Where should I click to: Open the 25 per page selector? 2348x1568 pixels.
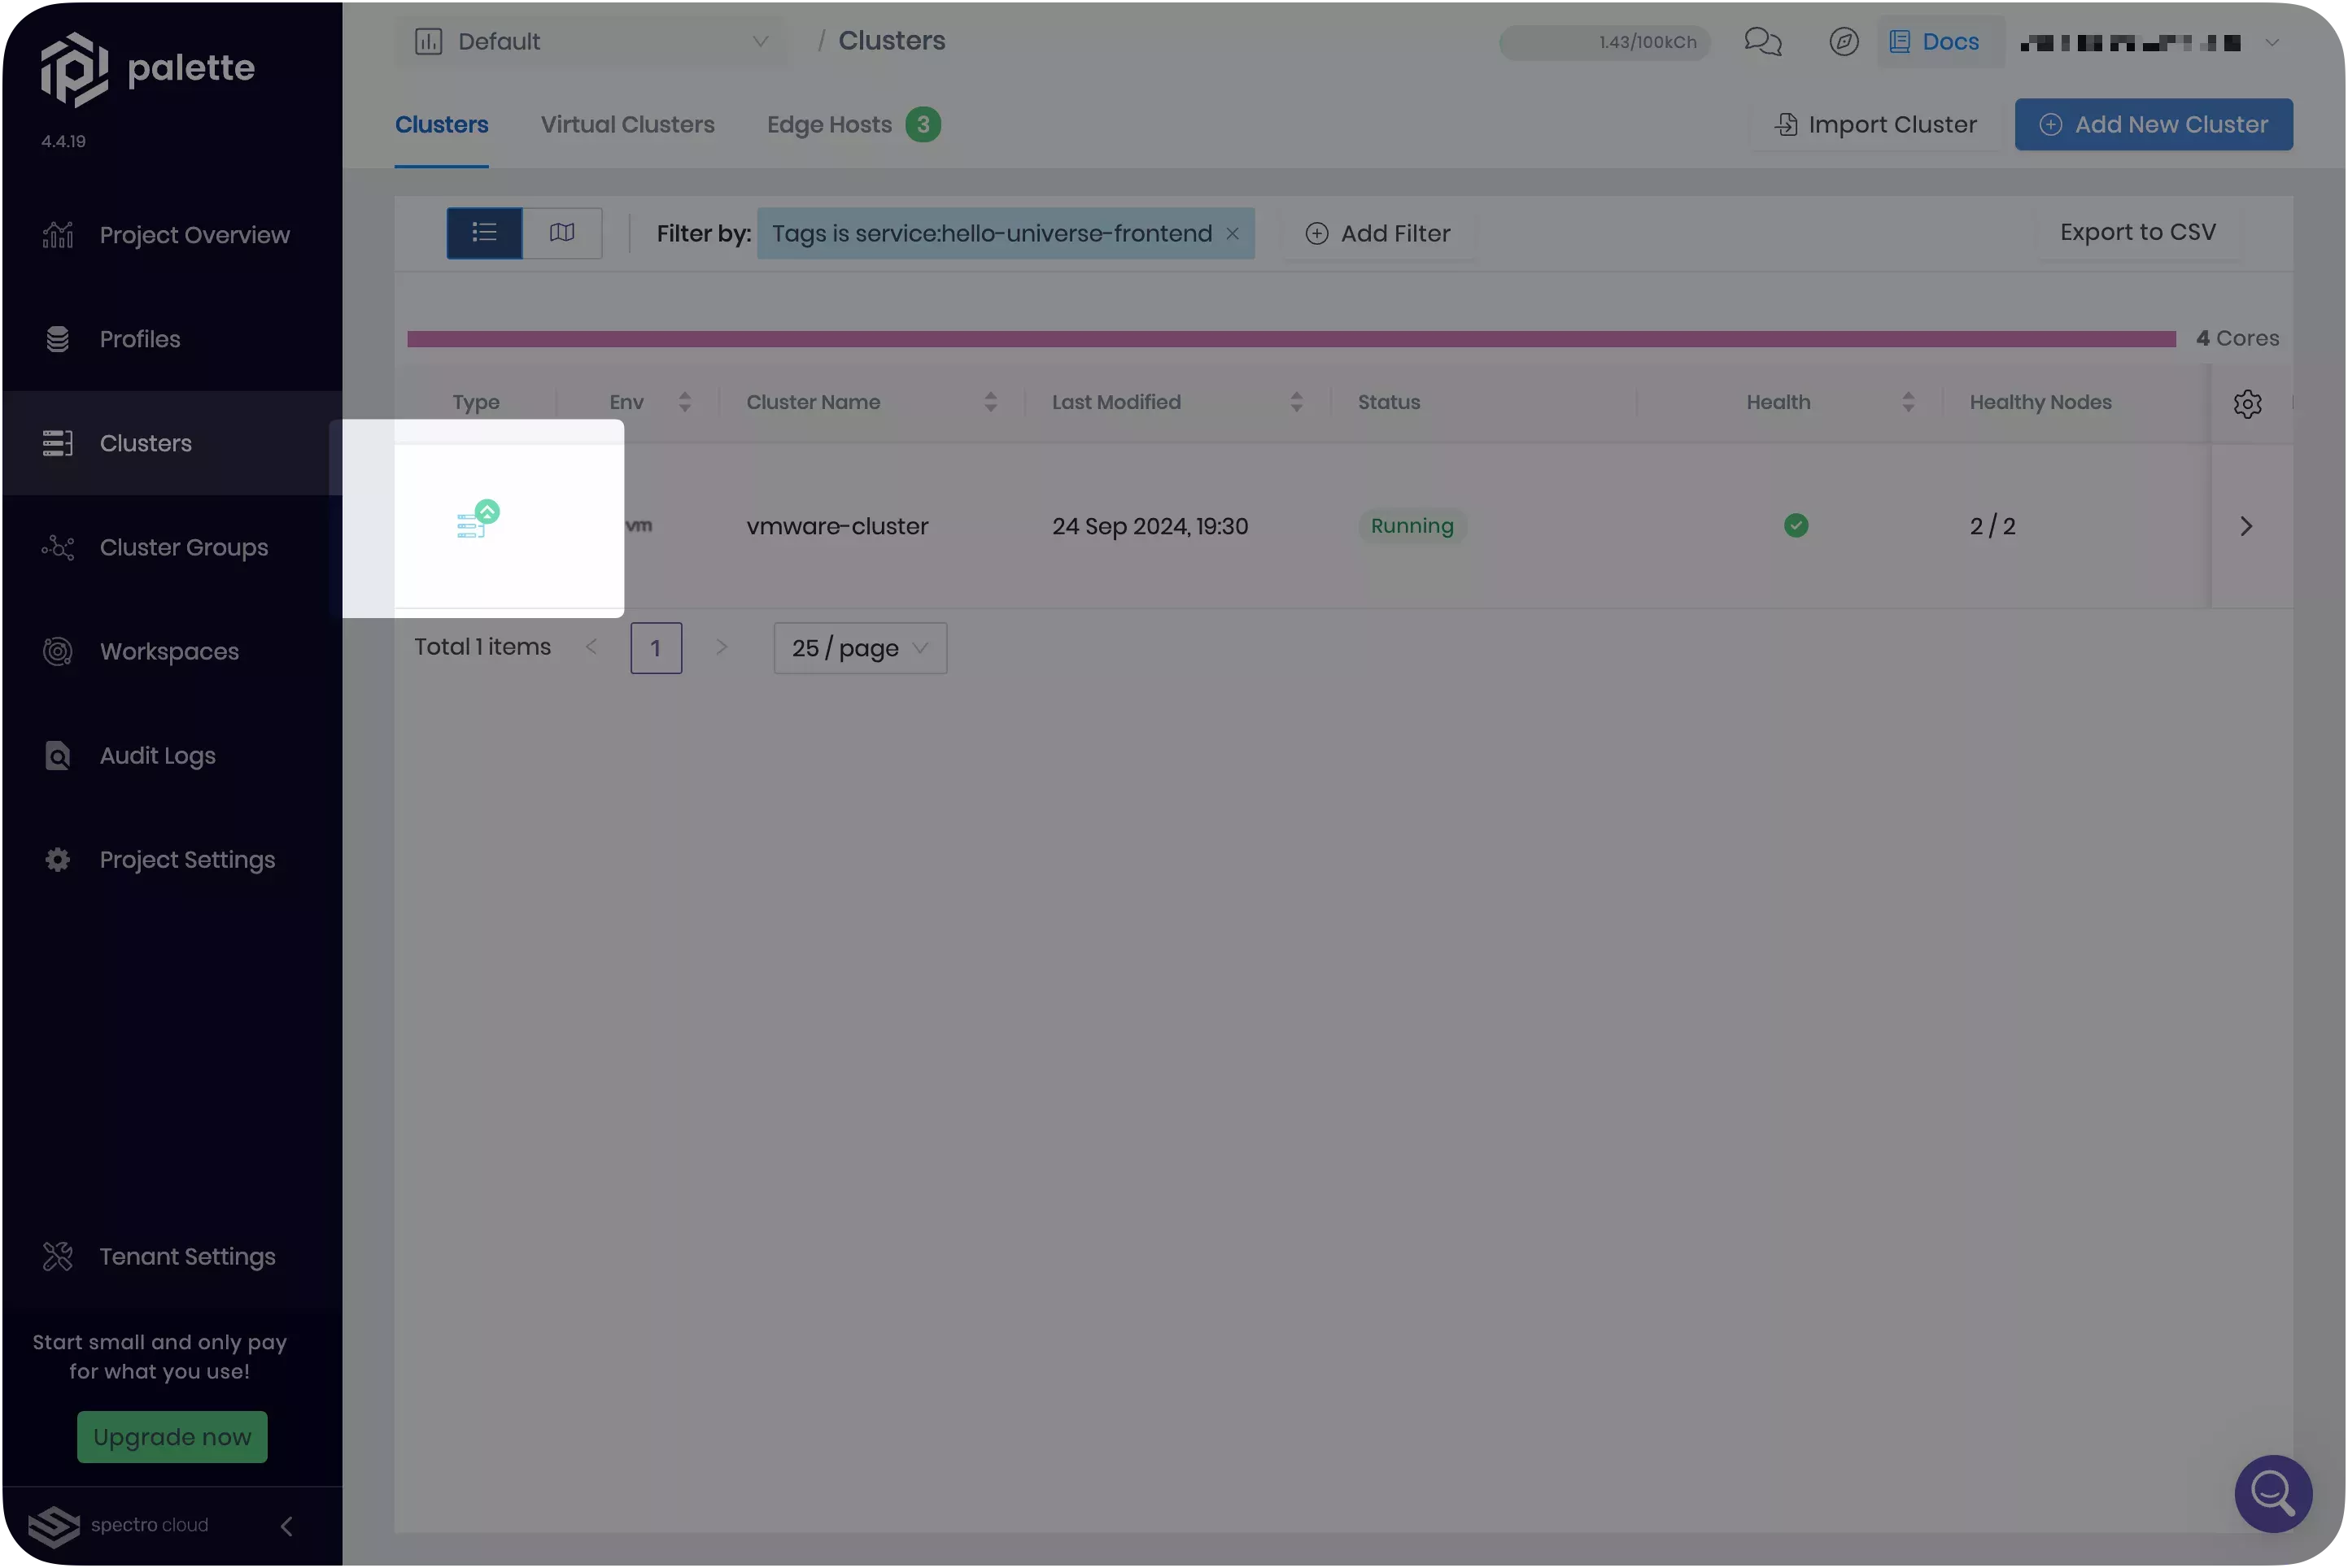pos(858,648)
